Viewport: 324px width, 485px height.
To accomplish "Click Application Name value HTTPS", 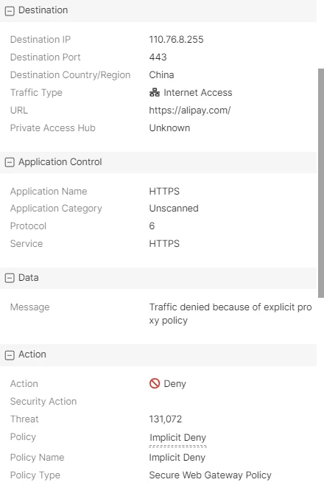I will tap(164, 191).
